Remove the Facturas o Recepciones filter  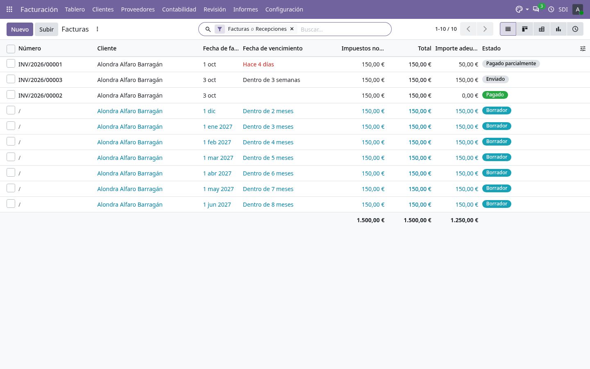292,29
